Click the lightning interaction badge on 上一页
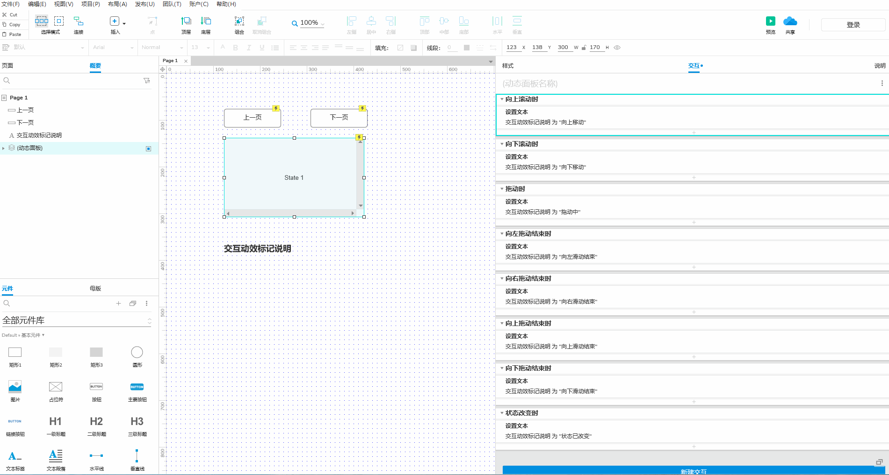The width and height of the screenshot is (889, 475). (276, 108)
